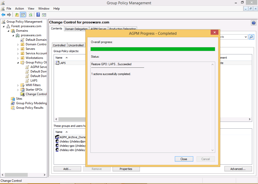Screen dimensions: 258x184
Task: Close the AGPM Progress dialog with Close button
Action: pyautogui.click(x=184, y=159)
